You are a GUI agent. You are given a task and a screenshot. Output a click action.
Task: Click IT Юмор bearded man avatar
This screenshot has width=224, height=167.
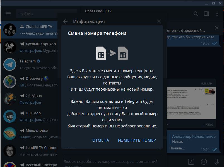(10, 116)
